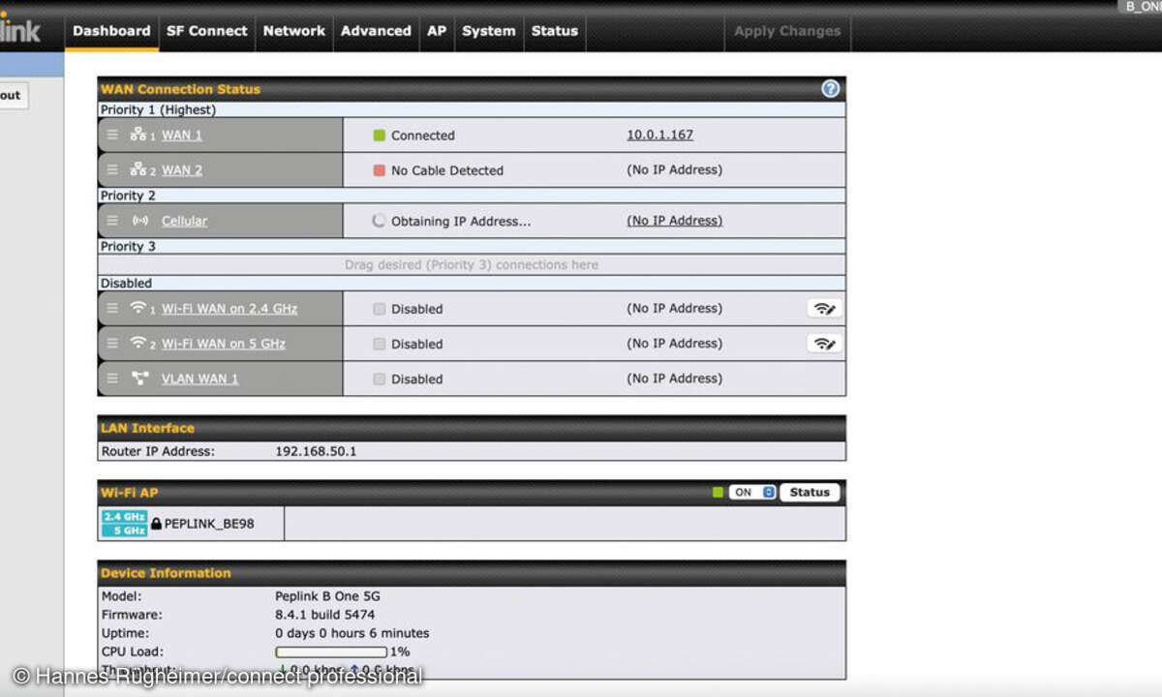Click the PEPLINK_BE98 SSID name

pos(209,524)
